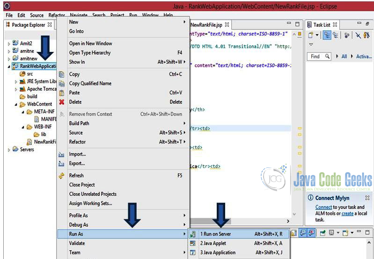Open the File menu
This screenshot has height=259, width=374.
(x=9, y=15)
